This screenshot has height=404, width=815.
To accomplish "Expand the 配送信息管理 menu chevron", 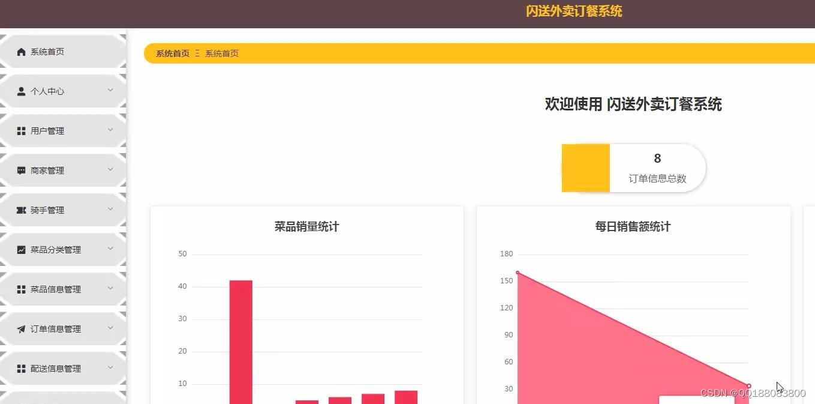I will [110, 368].
